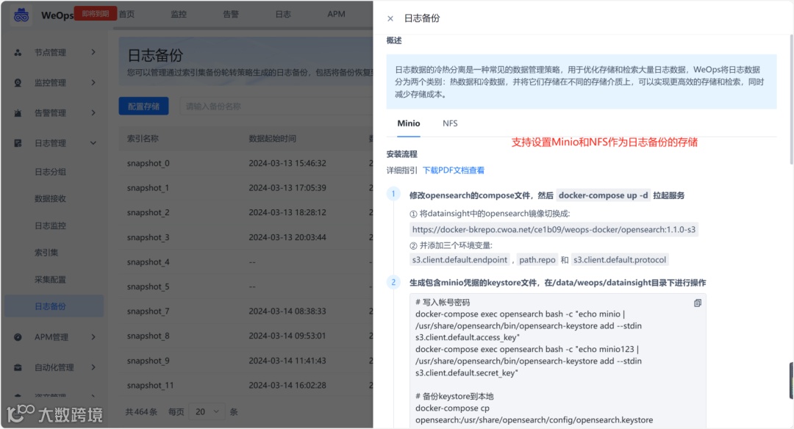Click the 日志管理 sidebar icon
Image resolution: width=794 pixels, height=429 pixels.
[x=18, y=143]
